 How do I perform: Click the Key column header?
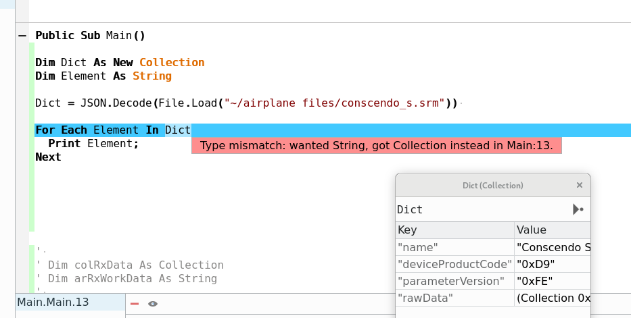click(454, 230)
